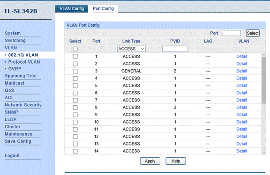The height and width of the screenshot is (175, 270).
Task: Toggle the select-all checkbox in header row
Action: [75, 49]
